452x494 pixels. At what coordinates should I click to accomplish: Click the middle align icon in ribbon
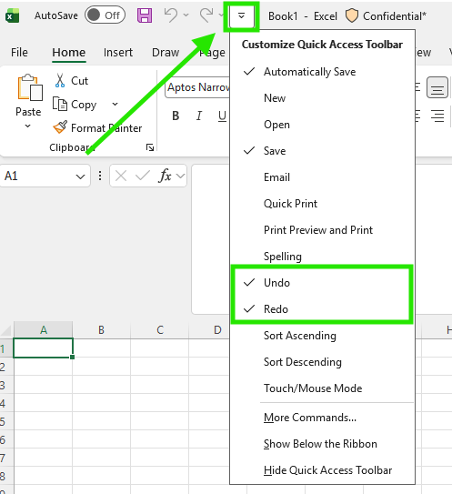coord(437,87)
